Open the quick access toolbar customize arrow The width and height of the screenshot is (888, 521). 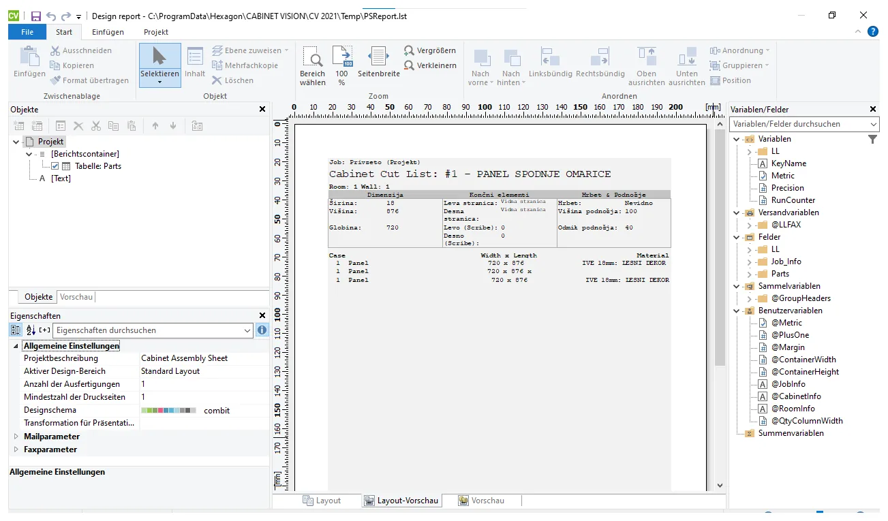[x=79, y=16]
